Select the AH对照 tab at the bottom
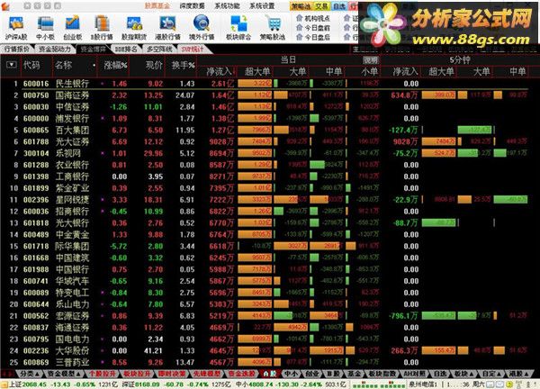540x389 pixels. pyautogui.click(x=414, y=374)
